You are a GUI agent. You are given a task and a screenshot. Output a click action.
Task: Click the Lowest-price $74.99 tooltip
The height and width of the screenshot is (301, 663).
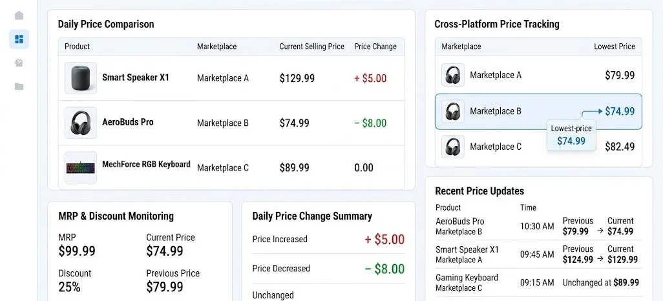571,135
